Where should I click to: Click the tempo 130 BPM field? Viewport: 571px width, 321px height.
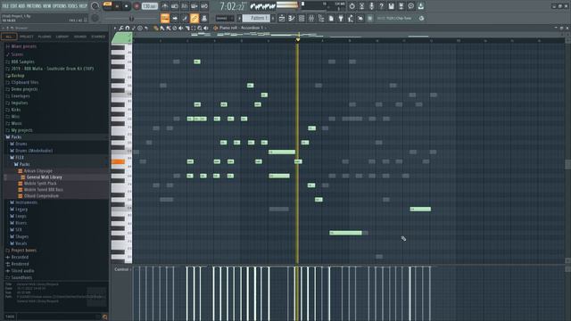[149, 6]
